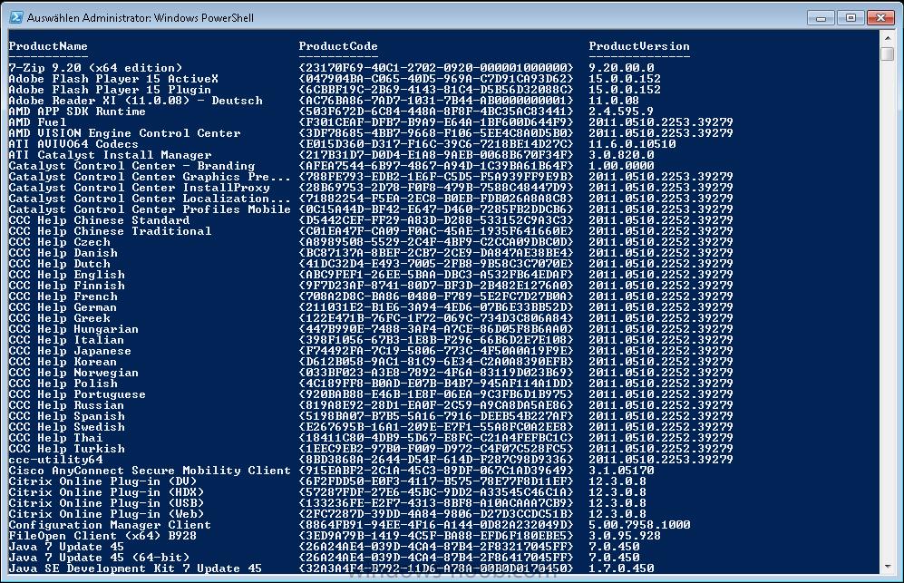This screenshot has width=904, height=583.
Task: Click the ProductVersion column header
Action: click(639, 46)
